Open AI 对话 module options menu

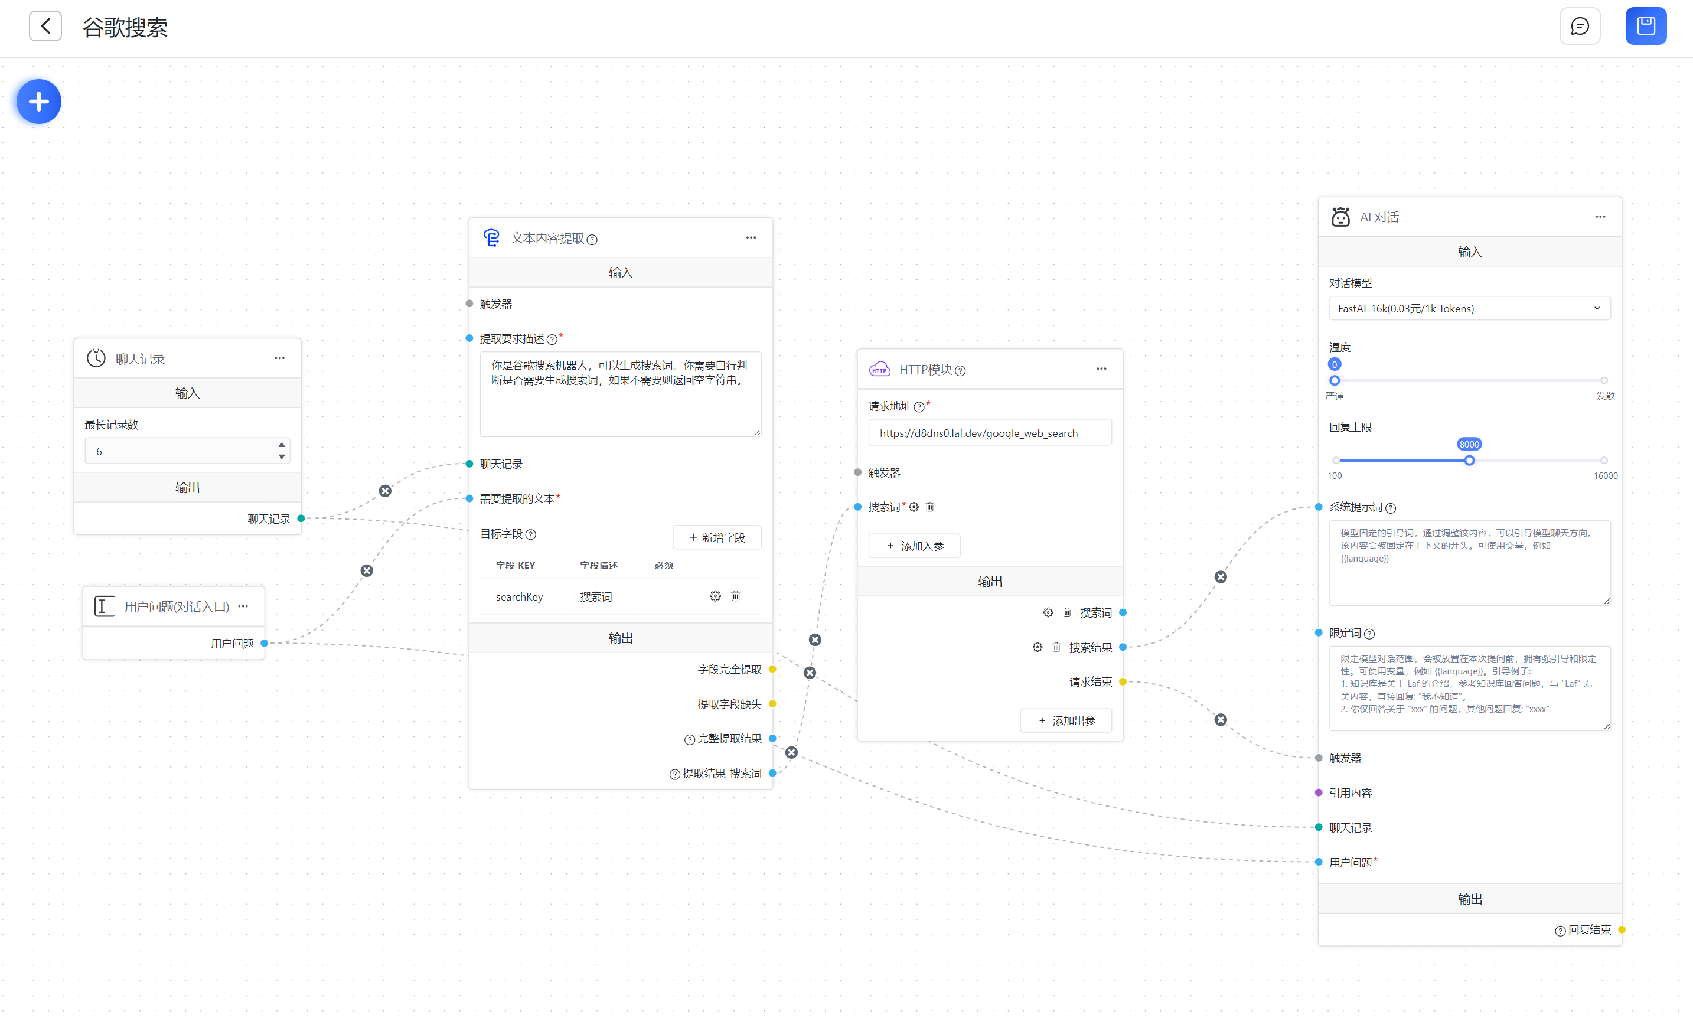point(1600,217)
